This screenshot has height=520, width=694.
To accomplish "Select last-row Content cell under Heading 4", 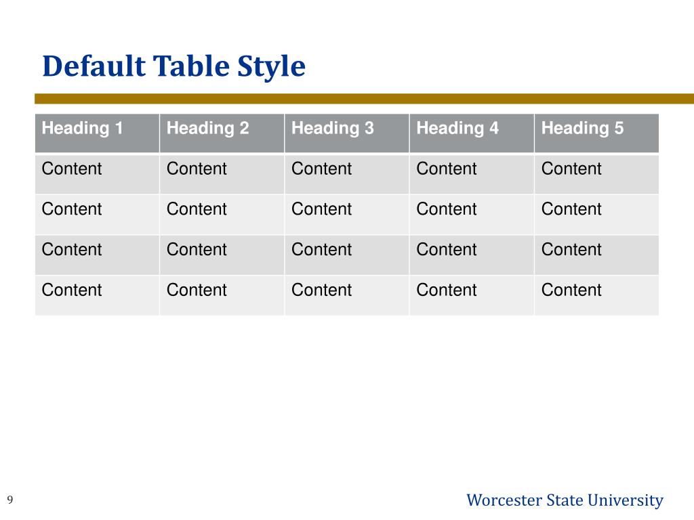I will click(x=472, y=295).
